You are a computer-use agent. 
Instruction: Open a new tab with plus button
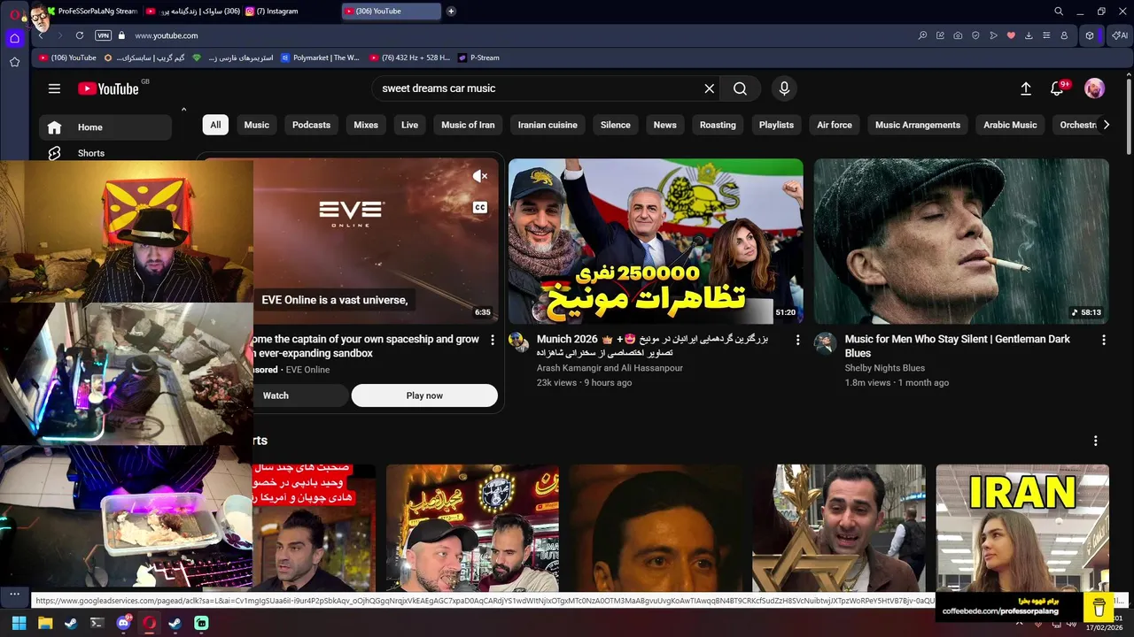(451, 12)
